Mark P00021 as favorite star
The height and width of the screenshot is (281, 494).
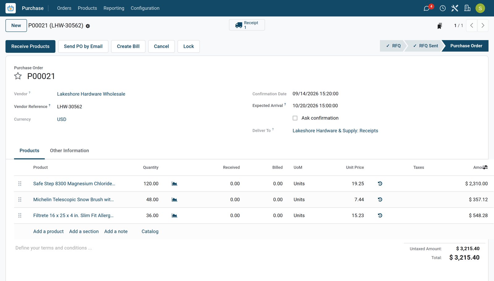pos(18,76)
